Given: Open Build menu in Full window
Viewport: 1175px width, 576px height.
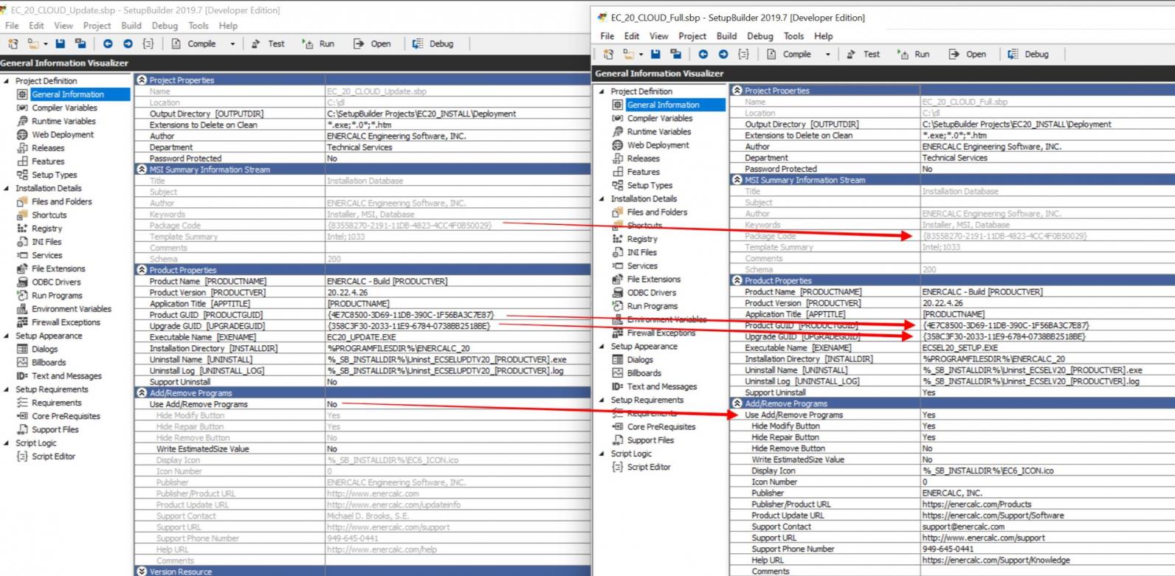Looking at the screenshot, I should [726, 35].
